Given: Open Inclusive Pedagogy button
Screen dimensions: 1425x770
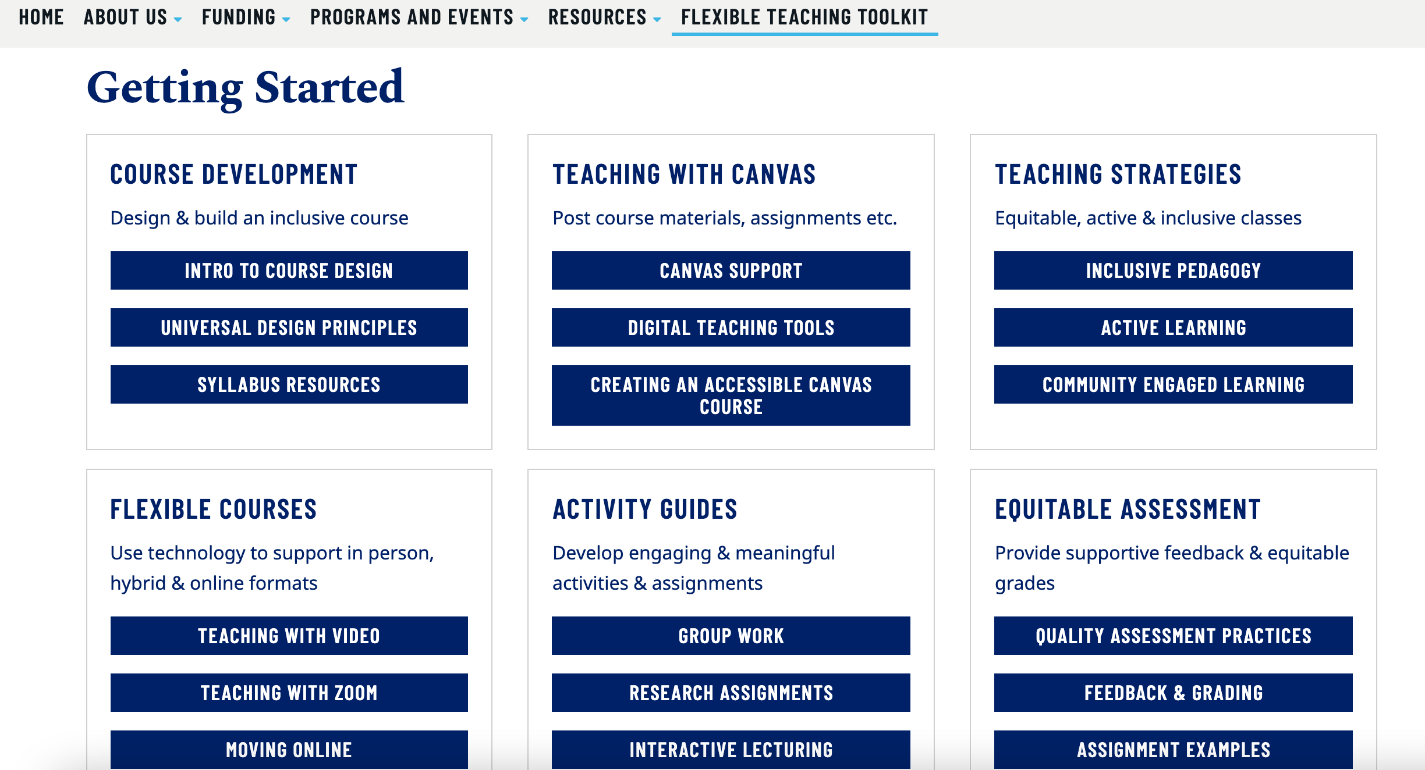Looking at the screenshot, I should point(1173,270).
